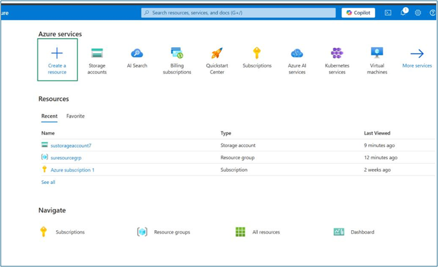The height and width of the screenshot is (267, 438).
Task: Open Azure subscription 1 link
Action: [x=72, y=170]
